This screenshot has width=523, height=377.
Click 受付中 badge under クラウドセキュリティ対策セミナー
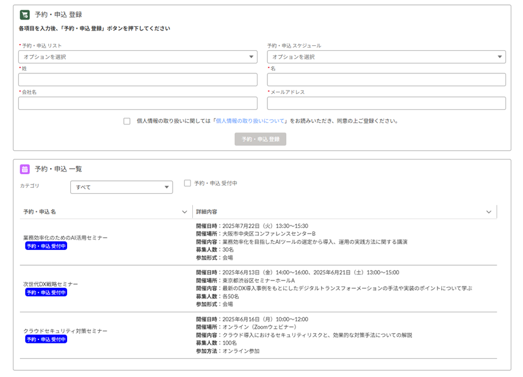click(x=46, y=339)
